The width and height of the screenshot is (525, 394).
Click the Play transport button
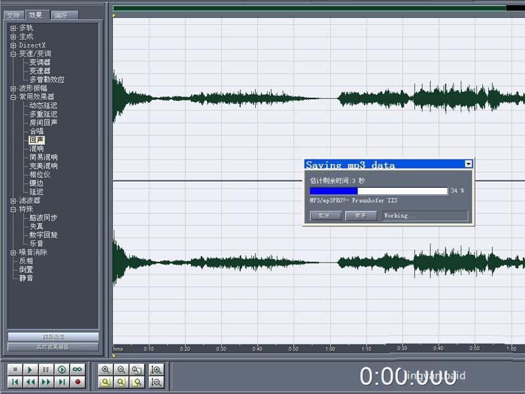click(30, 369)
